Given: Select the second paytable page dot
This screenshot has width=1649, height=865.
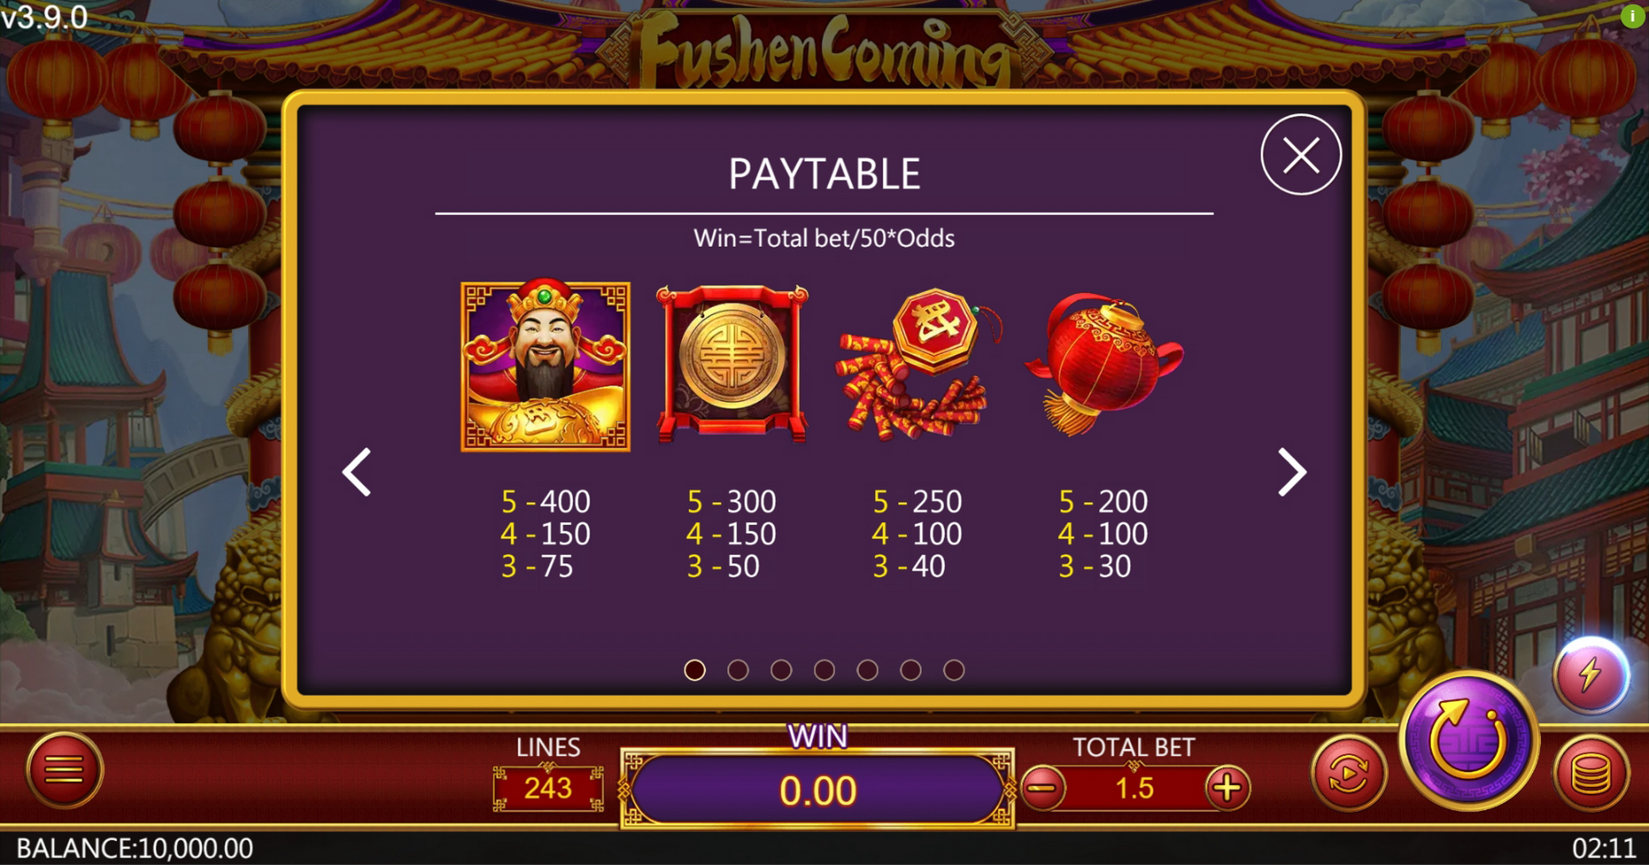Looking at the screenshot, I should pyautogui.click(x=737, y=670).
